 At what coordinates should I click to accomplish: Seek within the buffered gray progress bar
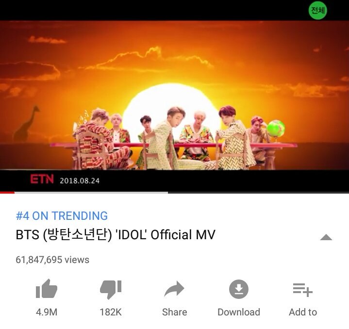[91, 193]
